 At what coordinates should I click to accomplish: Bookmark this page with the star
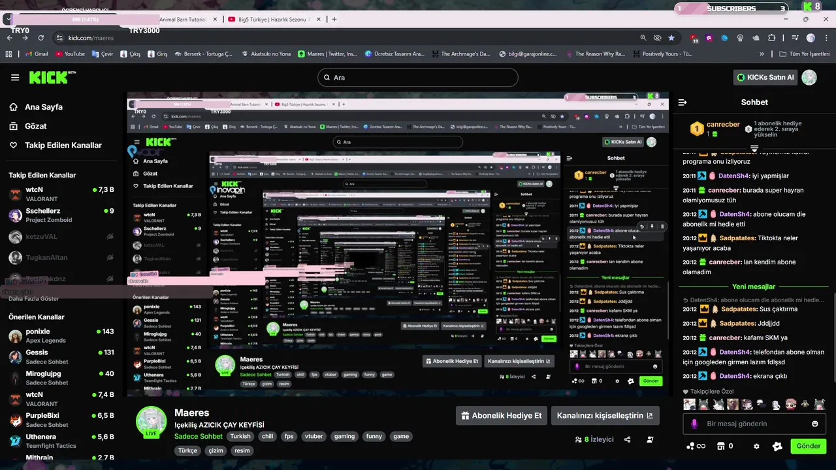[x=671, y=38]
